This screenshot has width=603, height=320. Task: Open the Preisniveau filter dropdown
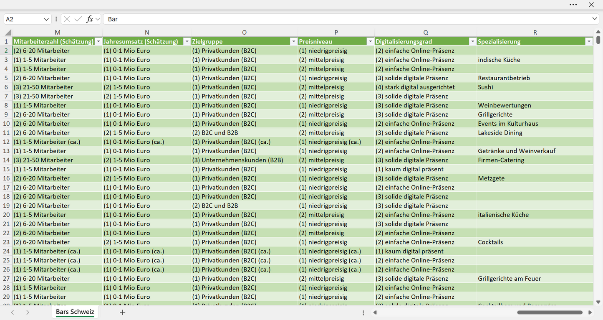(370, 41)
